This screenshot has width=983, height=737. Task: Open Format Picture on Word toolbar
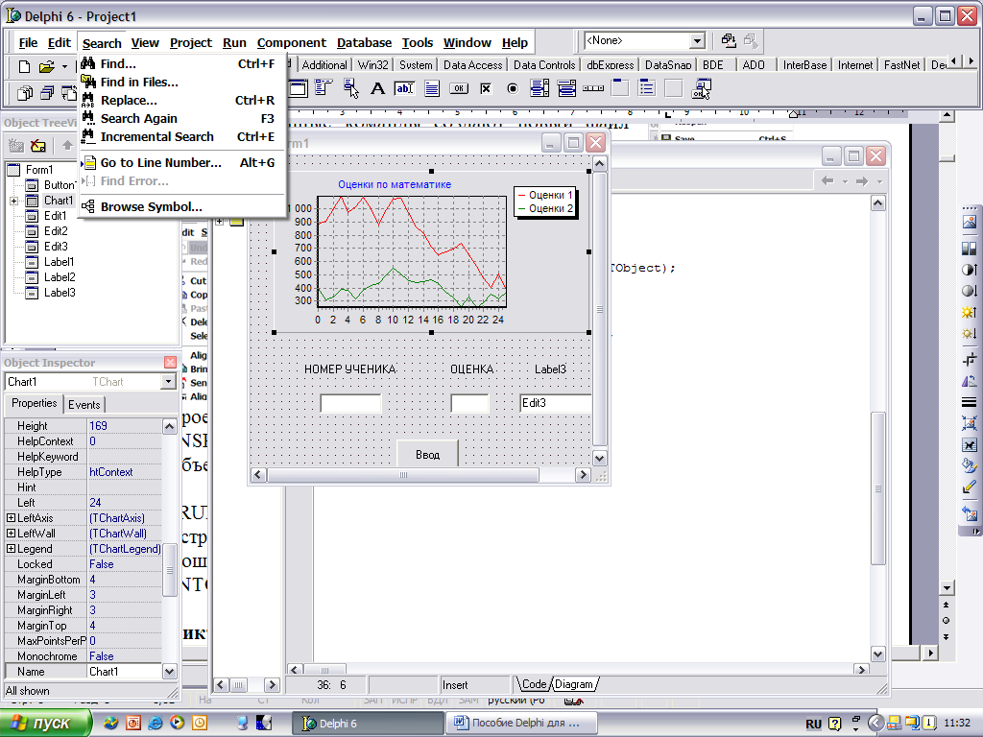pyautogui.click(x=970, y=465)
